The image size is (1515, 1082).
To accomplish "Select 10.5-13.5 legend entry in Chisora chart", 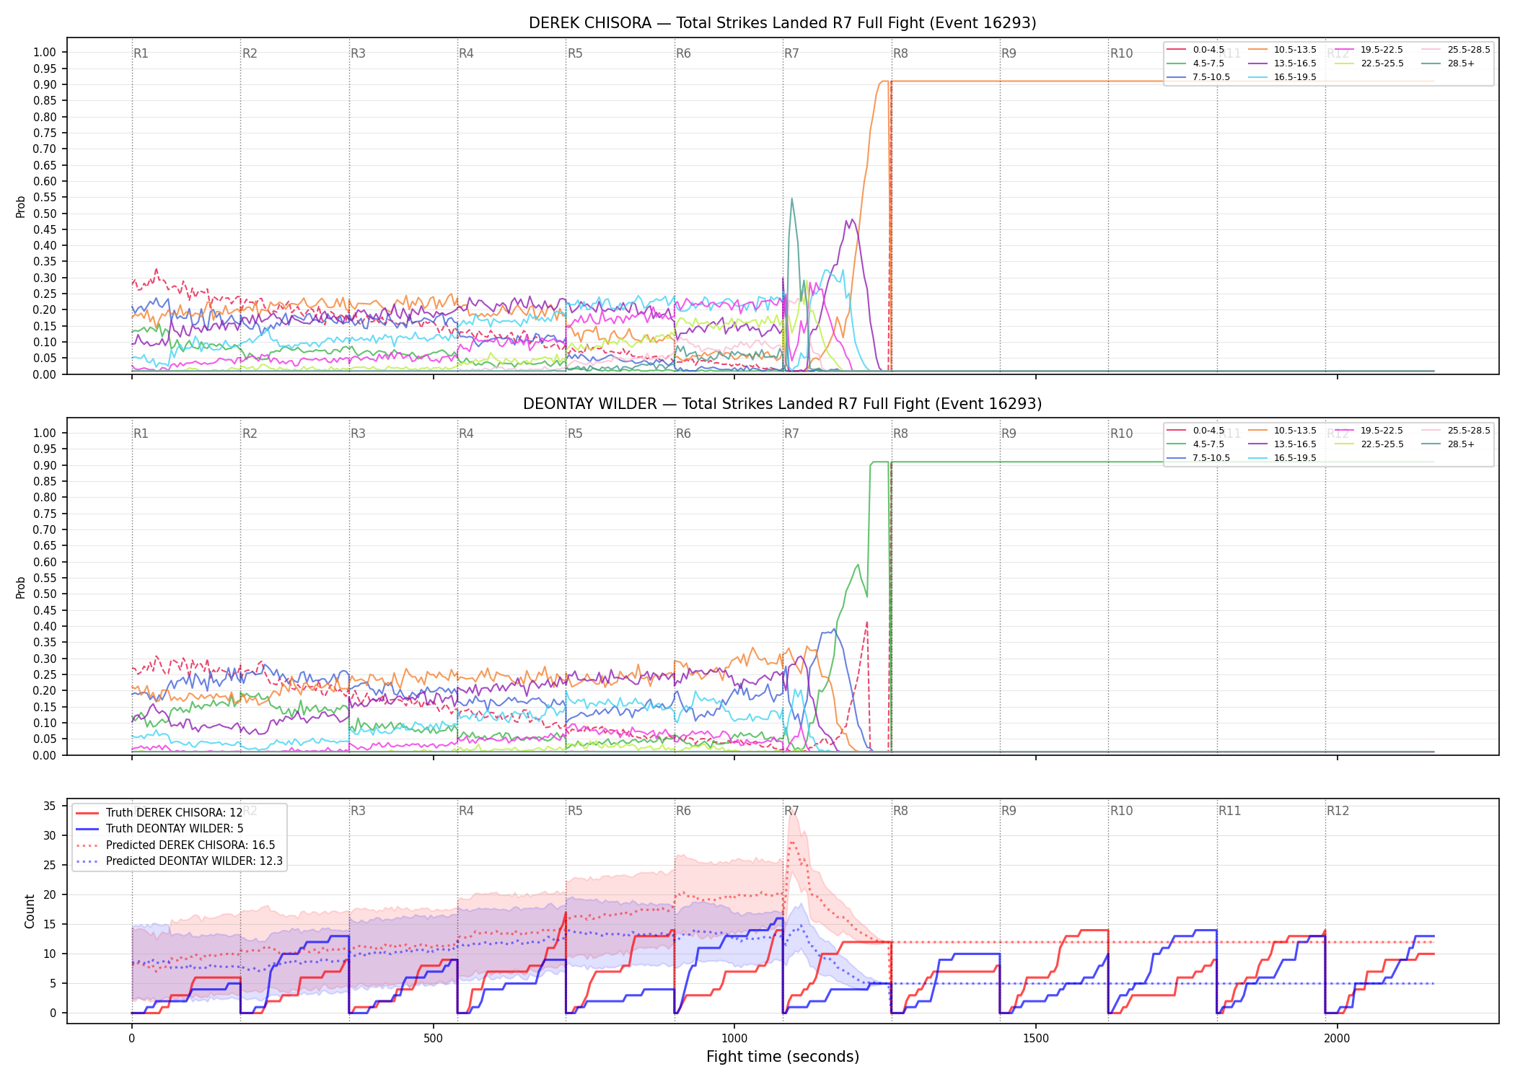I will [x=1281, y=50].
